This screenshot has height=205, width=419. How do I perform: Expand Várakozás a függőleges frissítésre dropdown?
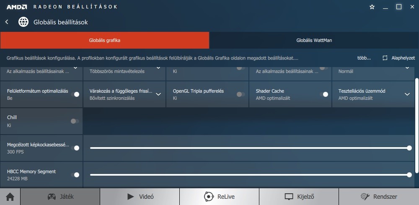pyautogui.click(x=158, y=94)
